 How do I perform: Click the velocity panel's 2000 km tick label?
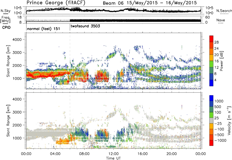[17, 125]
